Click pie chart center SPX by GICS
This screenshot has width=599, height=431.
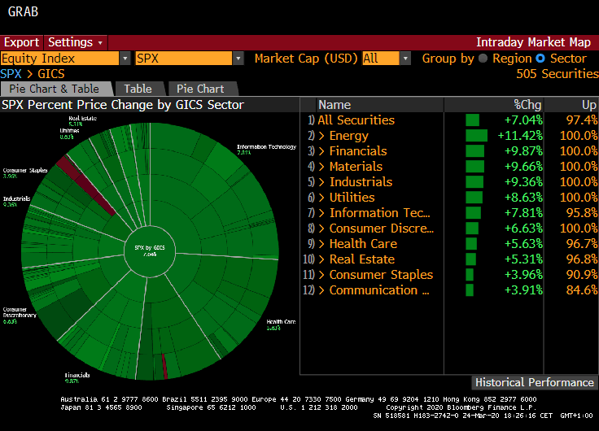point(150,250)
